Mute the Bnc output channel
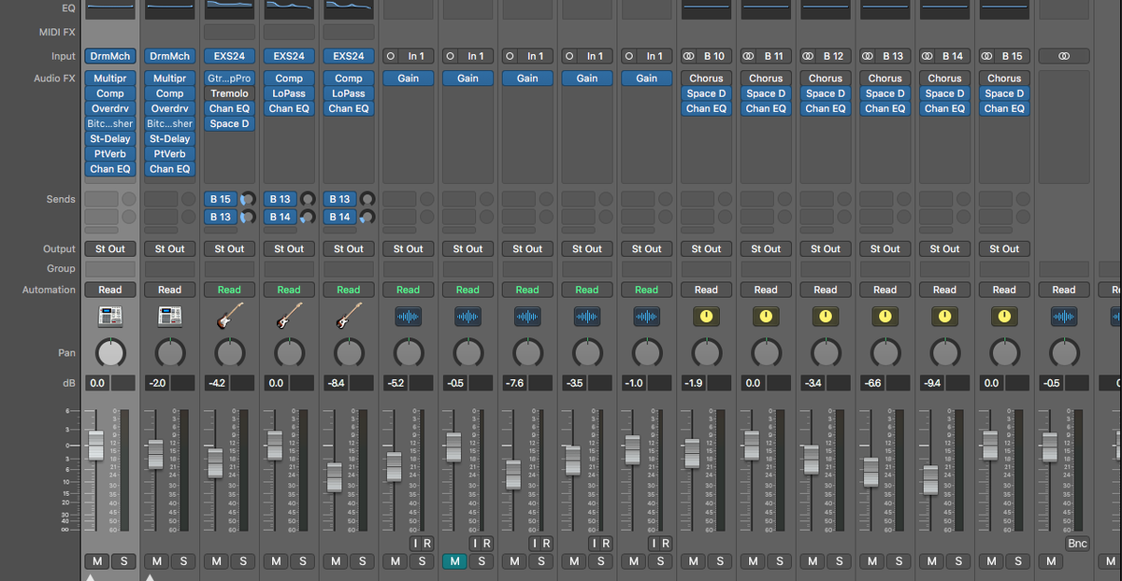Viewport: 1122px width, 581px height. pyautogui.click(x=1051, y=560)
